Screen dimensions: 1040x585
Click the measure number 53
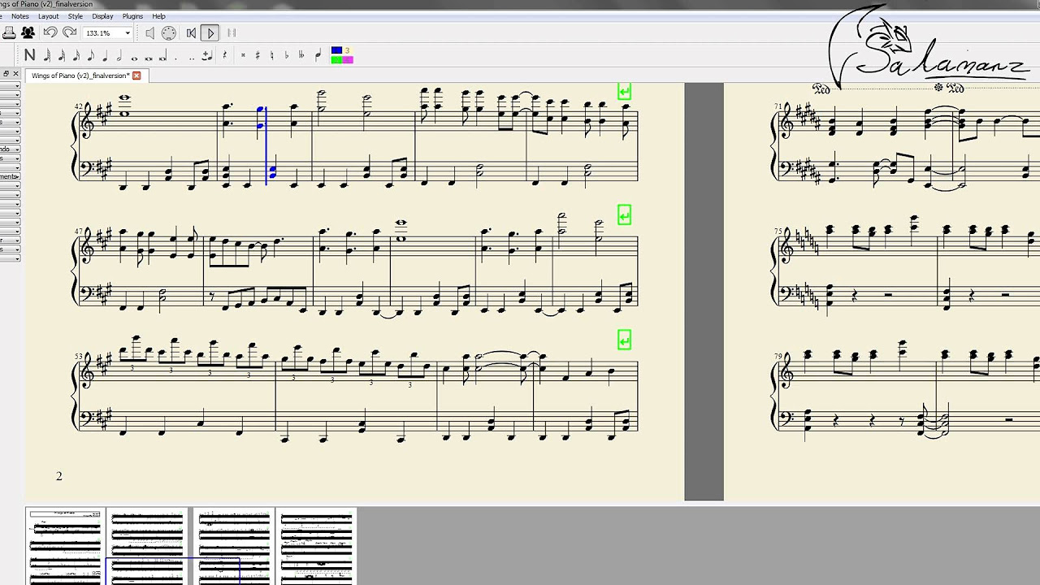click(78, 357)
